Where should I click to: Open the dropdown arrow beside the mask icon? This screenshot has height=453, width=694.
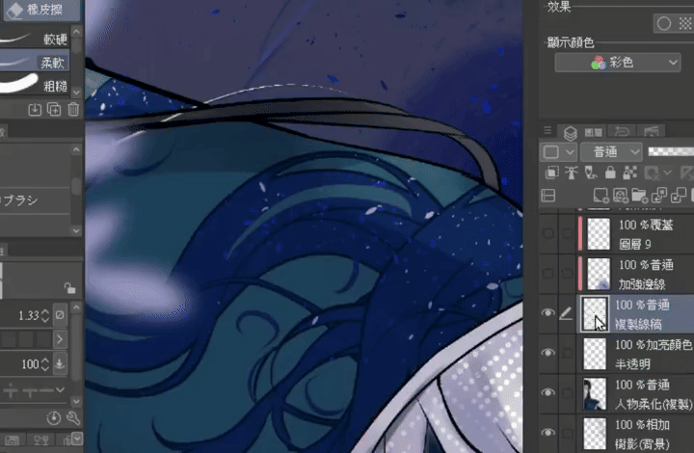667,173
